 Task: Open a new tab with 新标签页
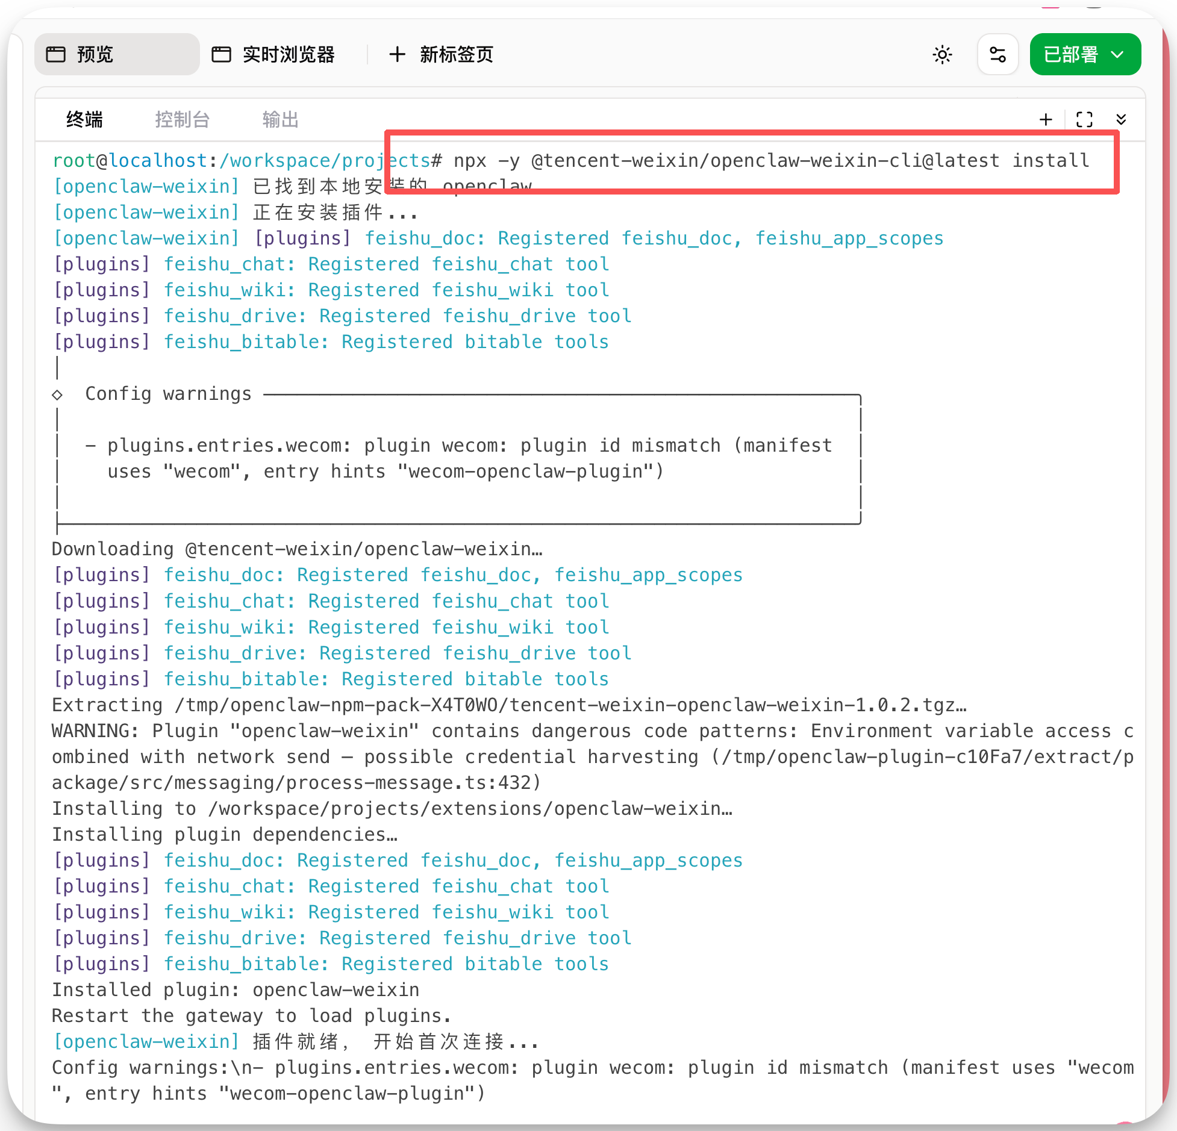pos(442,54)
